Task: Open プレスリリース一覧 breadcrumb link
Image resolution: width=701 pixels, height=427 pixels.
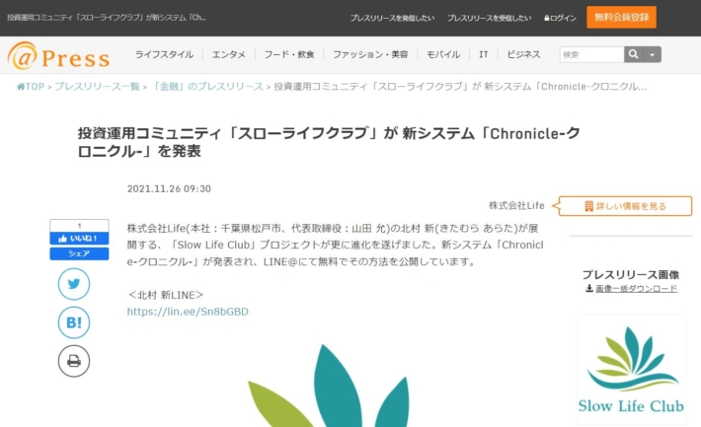Action: (x=97, y=87)
